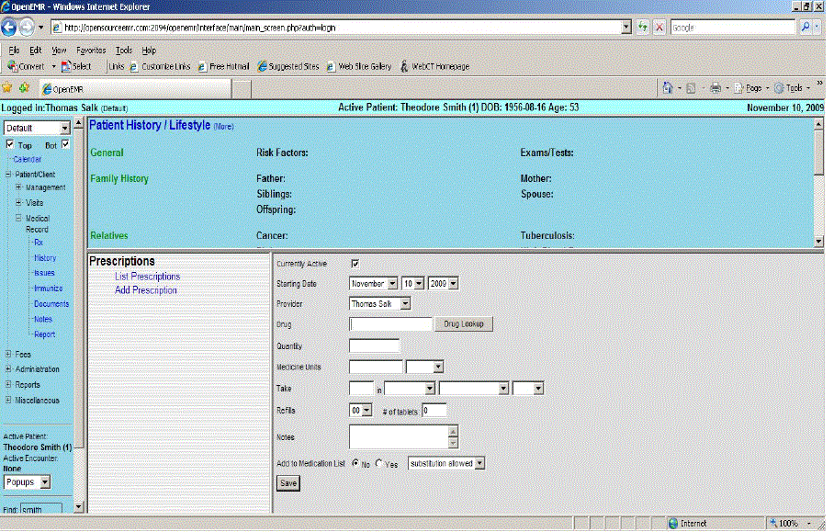
Task: Click into the Quantity input field
Action: (375, 345)
